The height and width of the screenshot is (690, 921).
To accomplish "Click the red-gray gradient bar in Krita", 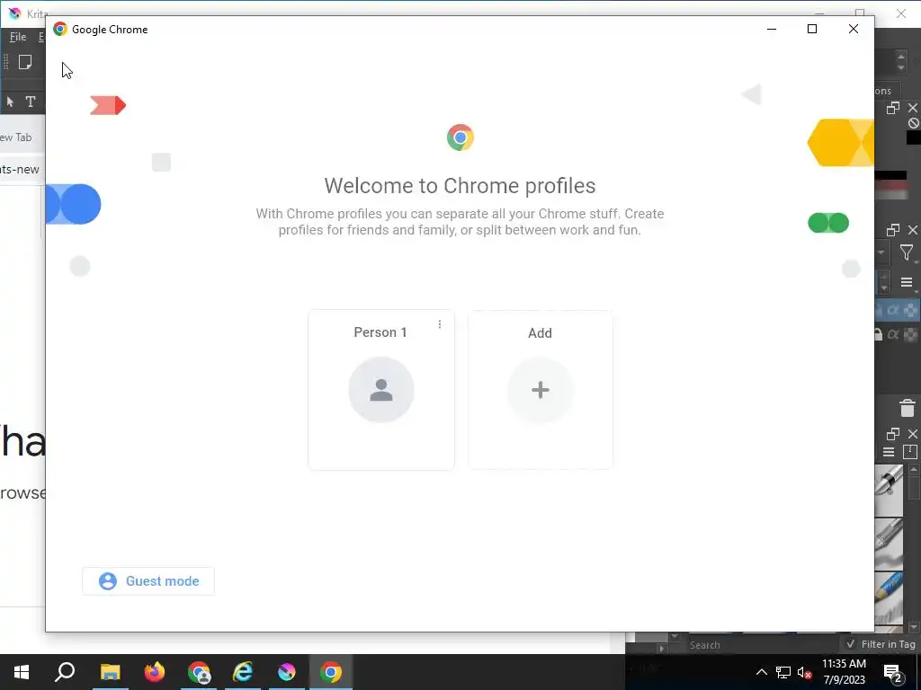I will (891, 190).
